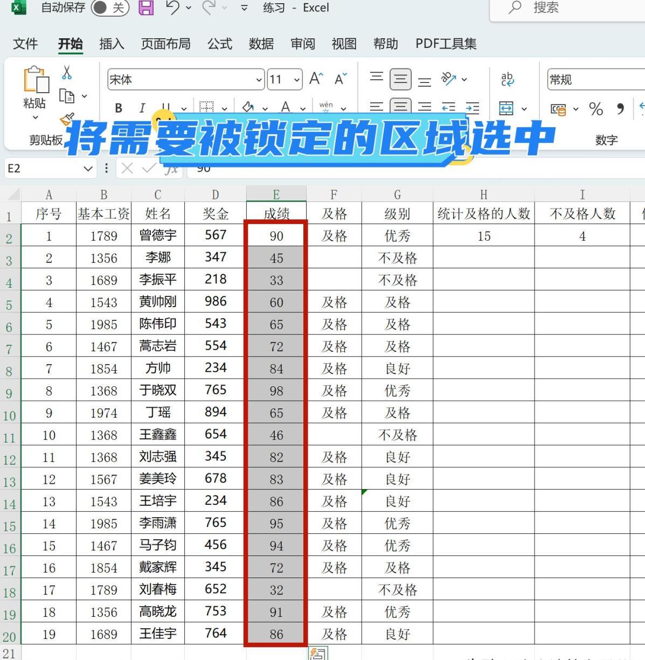The width and height of the screenshot is (645, 660).
Task: Open the Undo history dropdown arrow
Action: [188, 8]
